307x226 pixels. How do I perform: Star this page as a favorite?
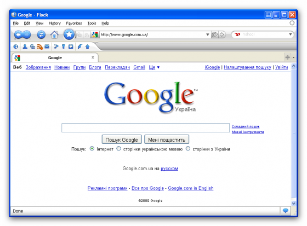point(69,34)
